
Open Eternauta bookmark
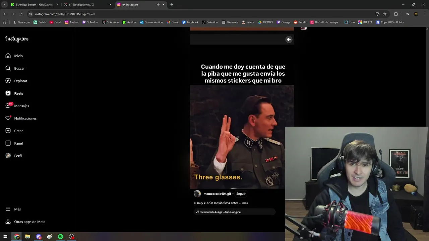230,22
